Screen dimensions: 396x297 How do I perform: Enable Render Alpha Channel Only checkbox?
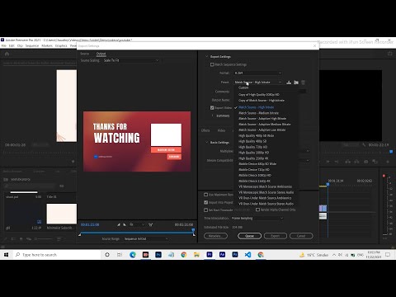point(257,210)
